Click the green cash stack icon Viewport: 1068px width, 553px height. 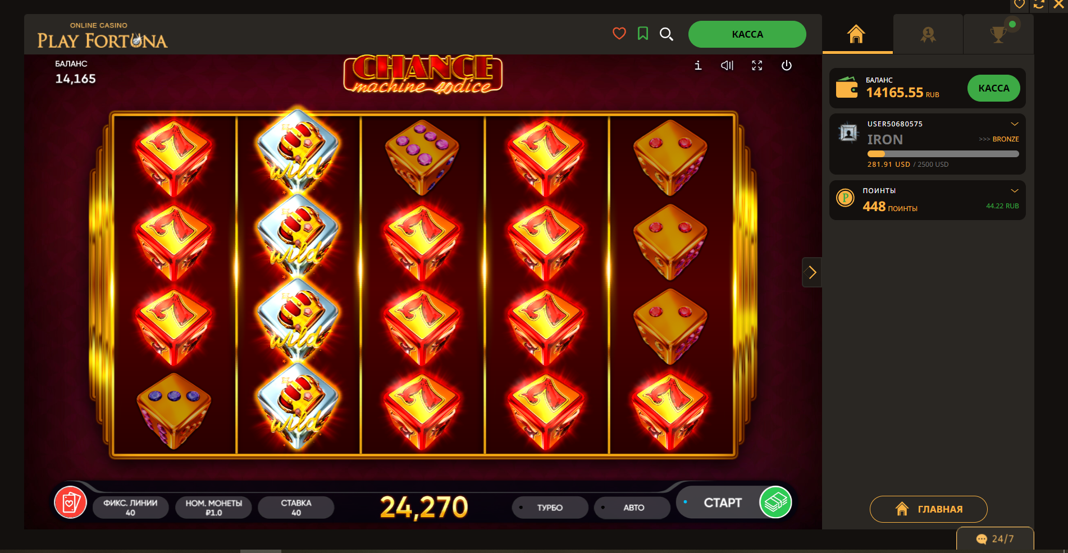[x=775, y=502]
